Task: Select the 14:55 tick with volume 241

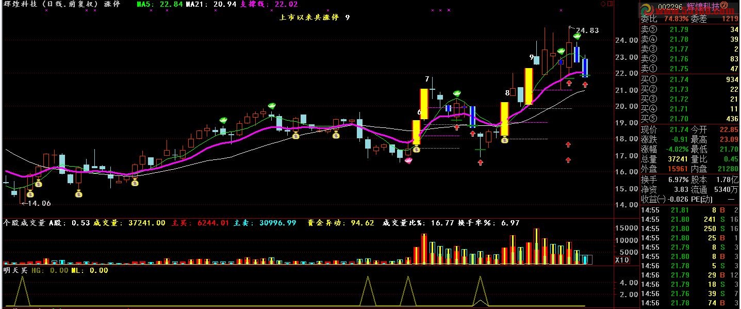Action: (690, 219)
